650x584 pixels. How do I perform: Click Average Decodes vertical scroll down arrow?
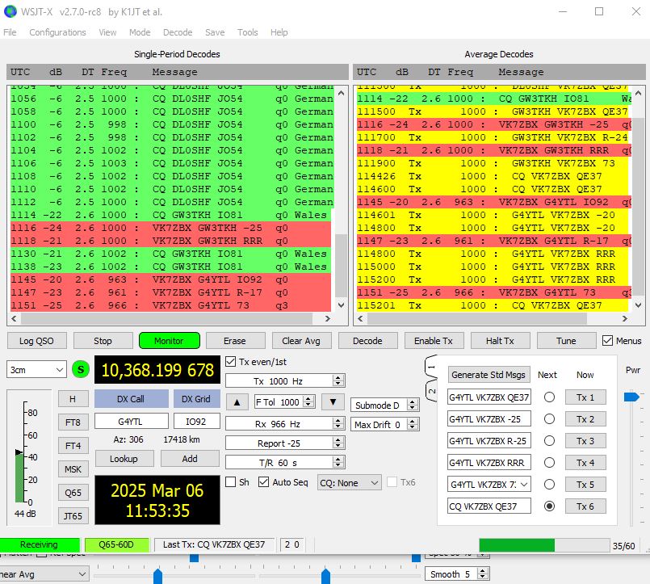[639, 305]
